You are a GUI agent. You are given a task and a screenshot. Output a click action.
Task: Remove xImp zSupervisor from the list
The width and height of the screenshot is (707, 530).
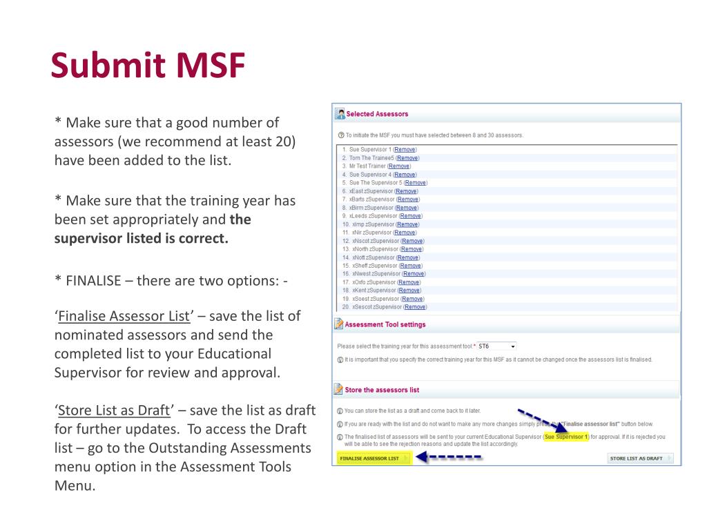407,224
